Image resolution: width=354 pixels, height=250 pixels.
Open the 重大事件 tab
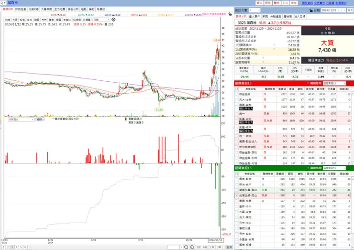coord(254,16)
